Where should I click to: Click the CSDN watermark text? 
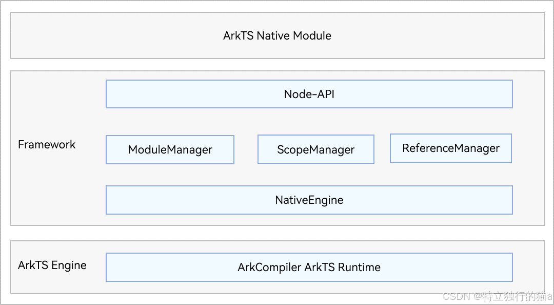456,296
